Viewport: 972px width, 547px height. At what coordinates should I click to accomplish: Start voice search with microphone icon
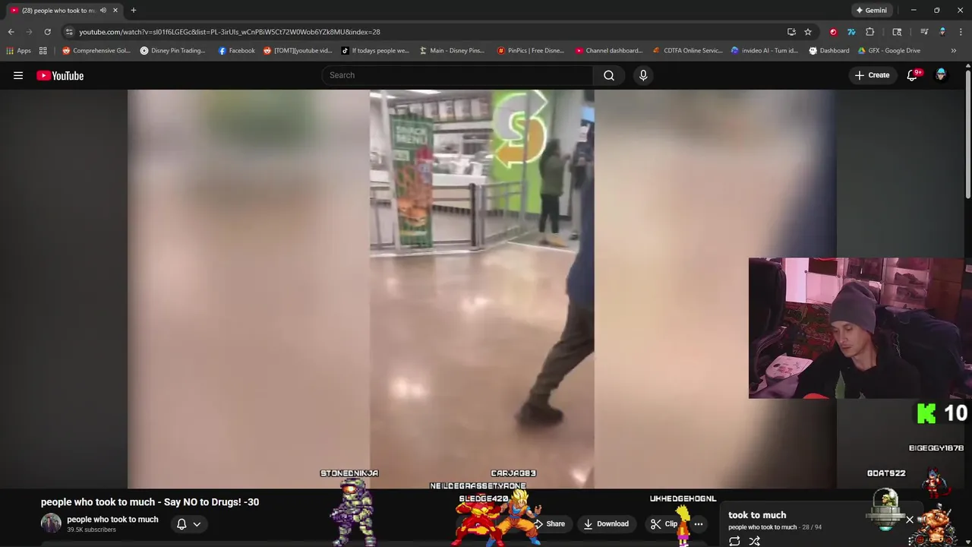pyautogui.click(x=643, y=75)
